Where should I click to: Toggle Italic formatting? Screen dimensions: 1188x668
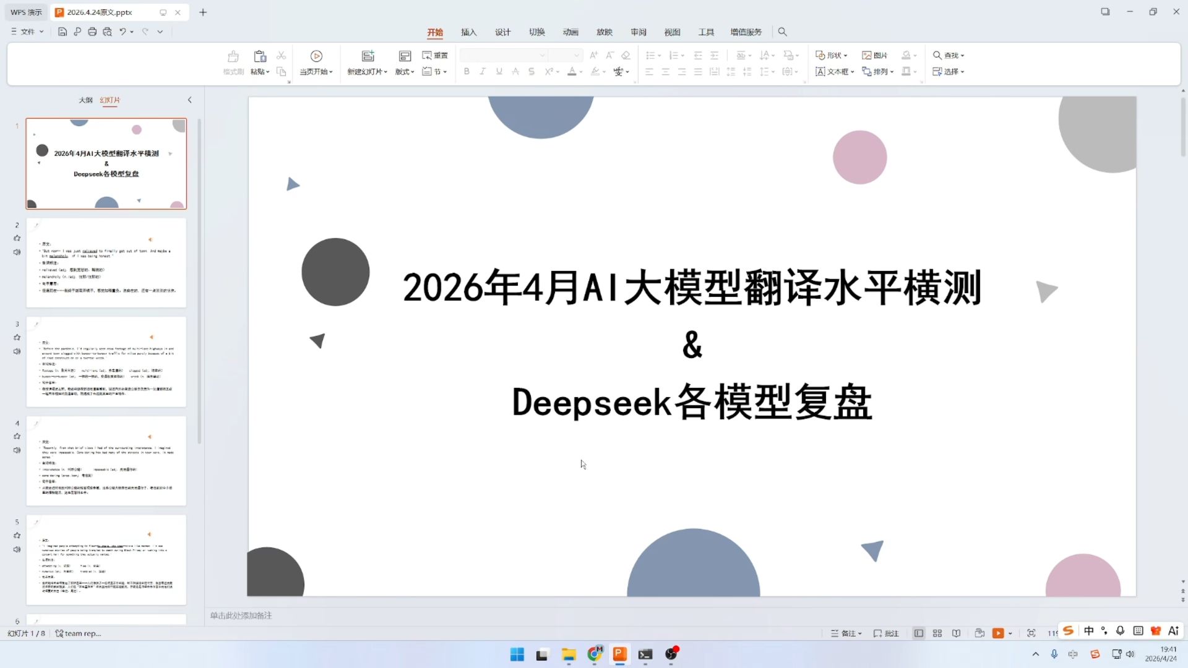(483, 72)
